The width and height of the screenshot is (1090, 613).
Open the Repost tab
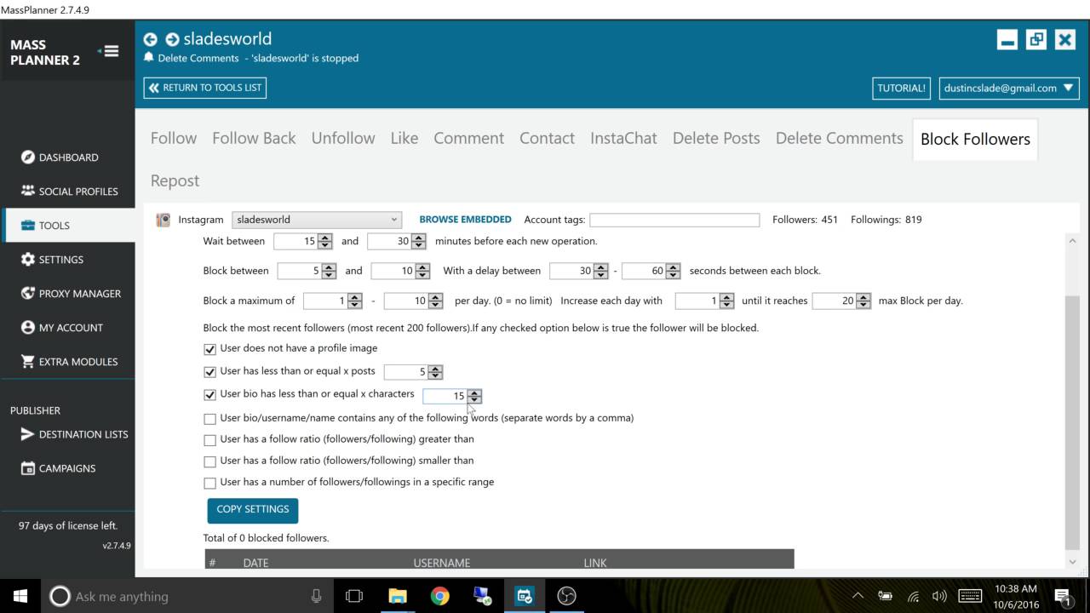[x=175, y=180]
